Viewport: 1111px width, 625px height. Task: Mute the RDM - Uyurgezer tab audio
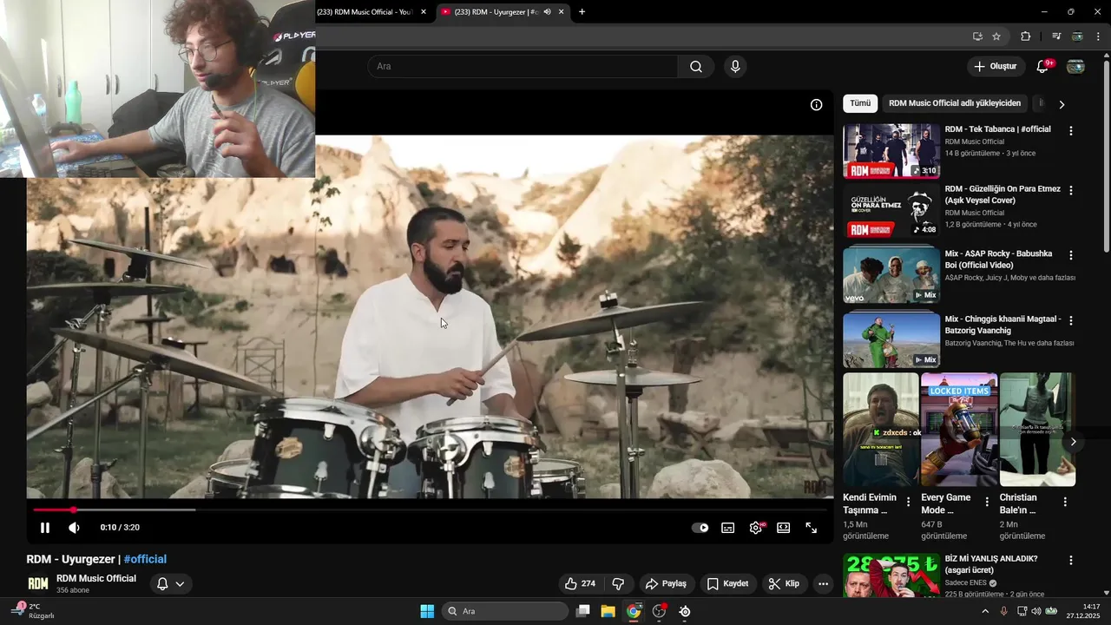(x=547, y=11)
